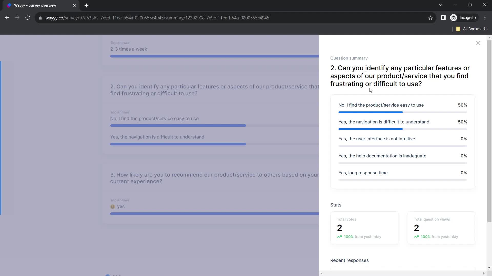Viewport: 492px width, 276px height.
Task: Open a new browser tab
Action: click(x=86, y=5)
